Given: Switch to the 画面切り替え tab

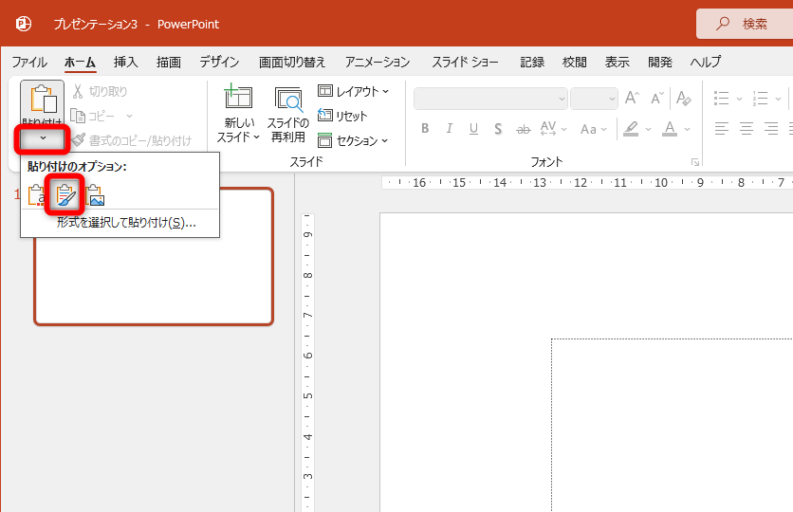Looking at the screenshot, I should pyautogui.click(x=292, y=63).
